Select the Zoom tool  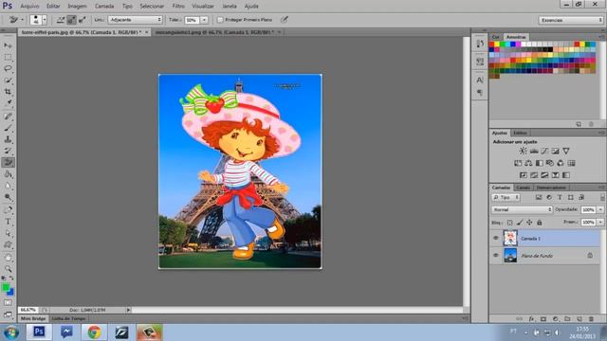[8, 269]
